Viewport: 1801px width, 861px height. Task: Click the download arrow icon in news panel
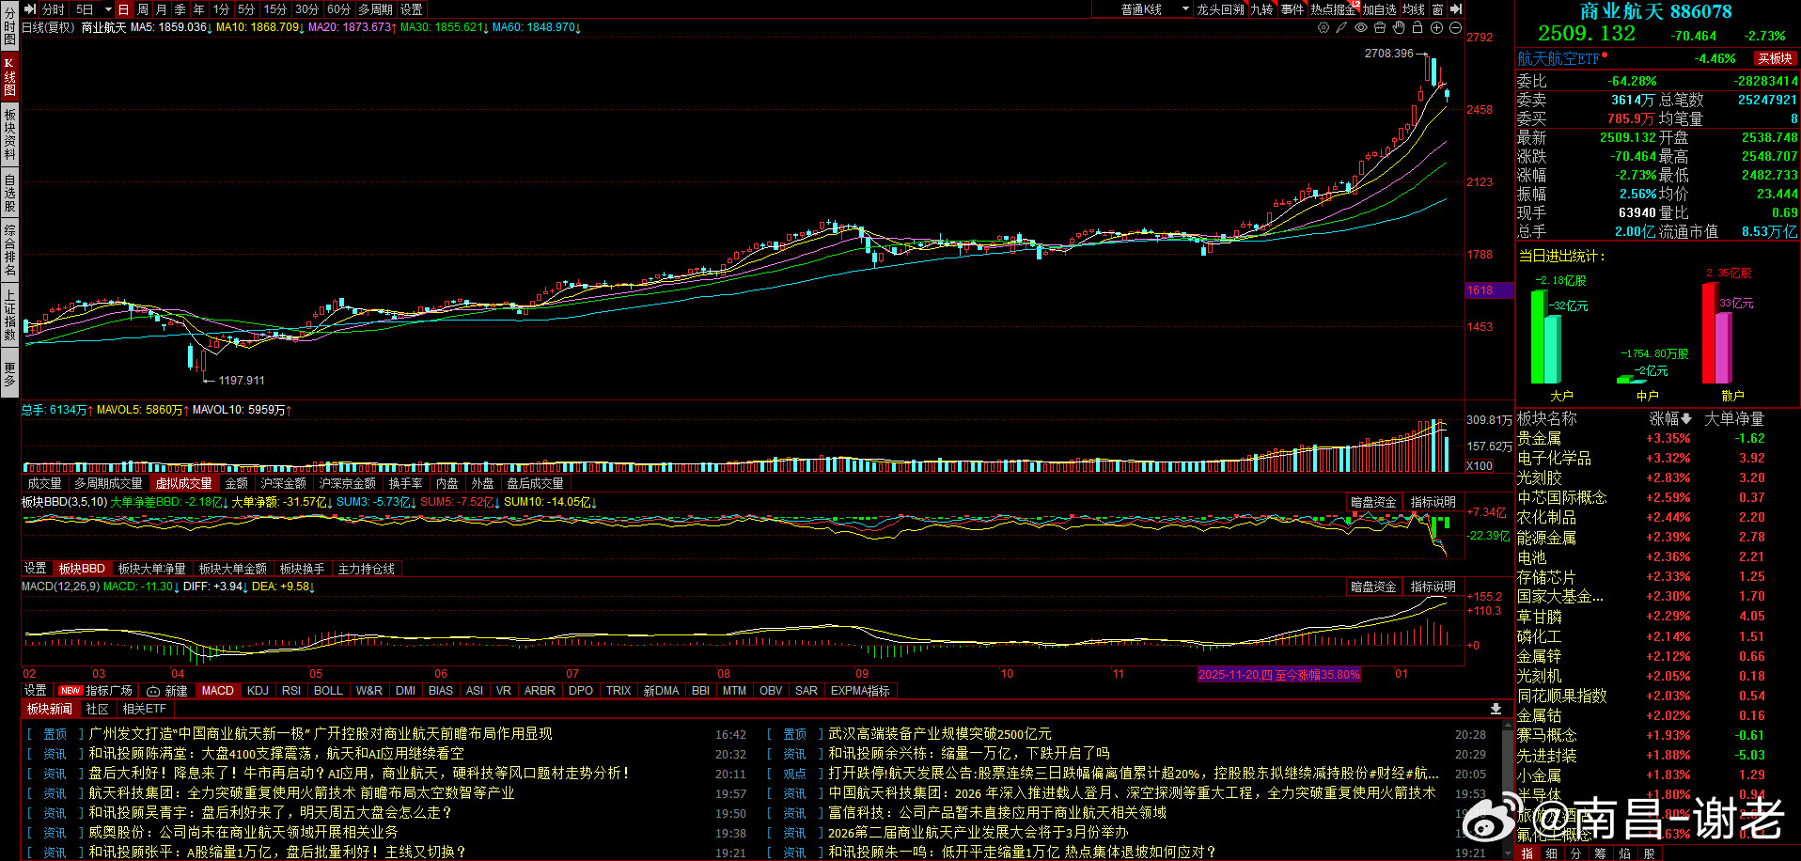click(1496, 709)
